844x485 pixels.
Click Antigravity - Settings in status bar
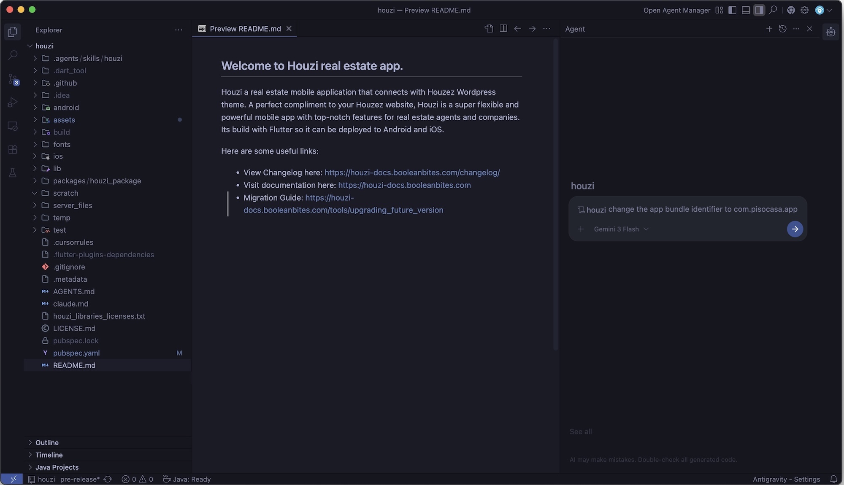786,479
